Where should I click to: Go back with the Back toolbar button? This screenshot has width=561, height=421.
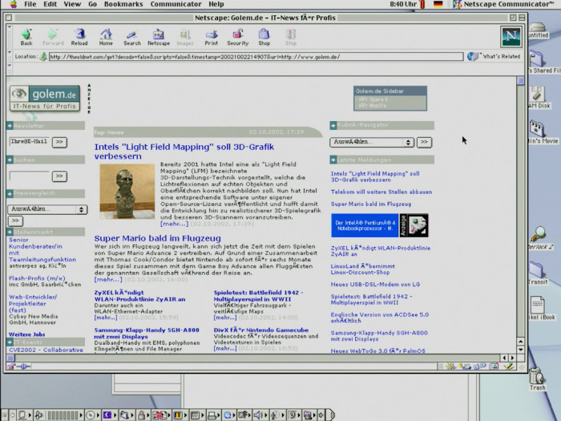(26, 37)
